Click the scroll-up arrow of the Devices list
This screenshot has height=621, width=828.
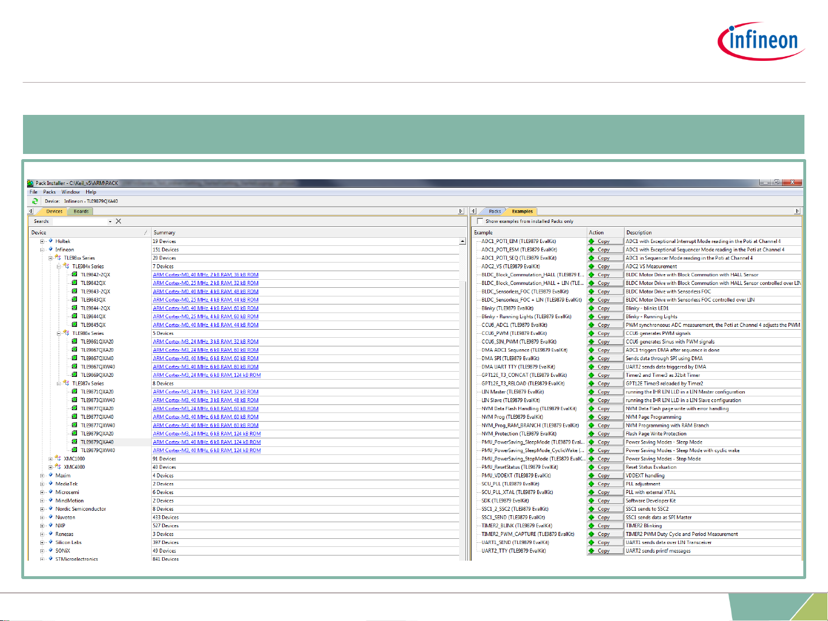tap(463, 241)
